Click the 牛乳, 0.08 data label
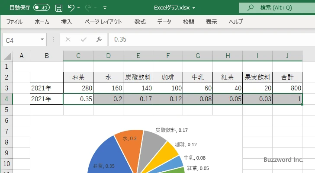 point(195,158)
